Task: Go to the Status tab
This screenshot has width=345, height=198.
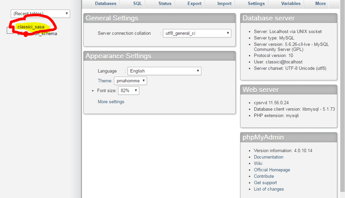Action: 164,3
